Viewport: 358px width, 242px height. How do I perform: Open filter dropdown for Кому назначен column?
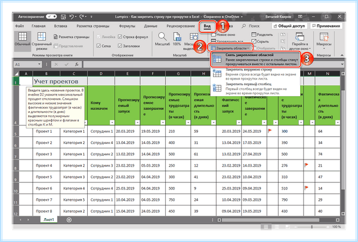pyautogui.click(x=112, y=122)
